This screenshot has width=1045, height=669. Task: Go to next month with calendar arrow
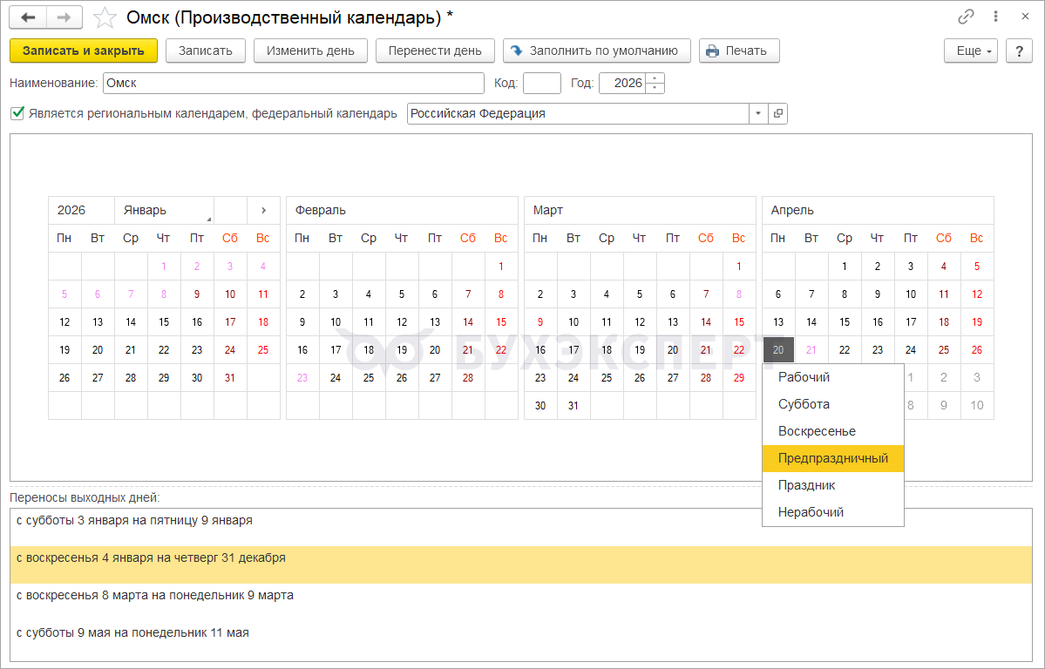point(263,210)
